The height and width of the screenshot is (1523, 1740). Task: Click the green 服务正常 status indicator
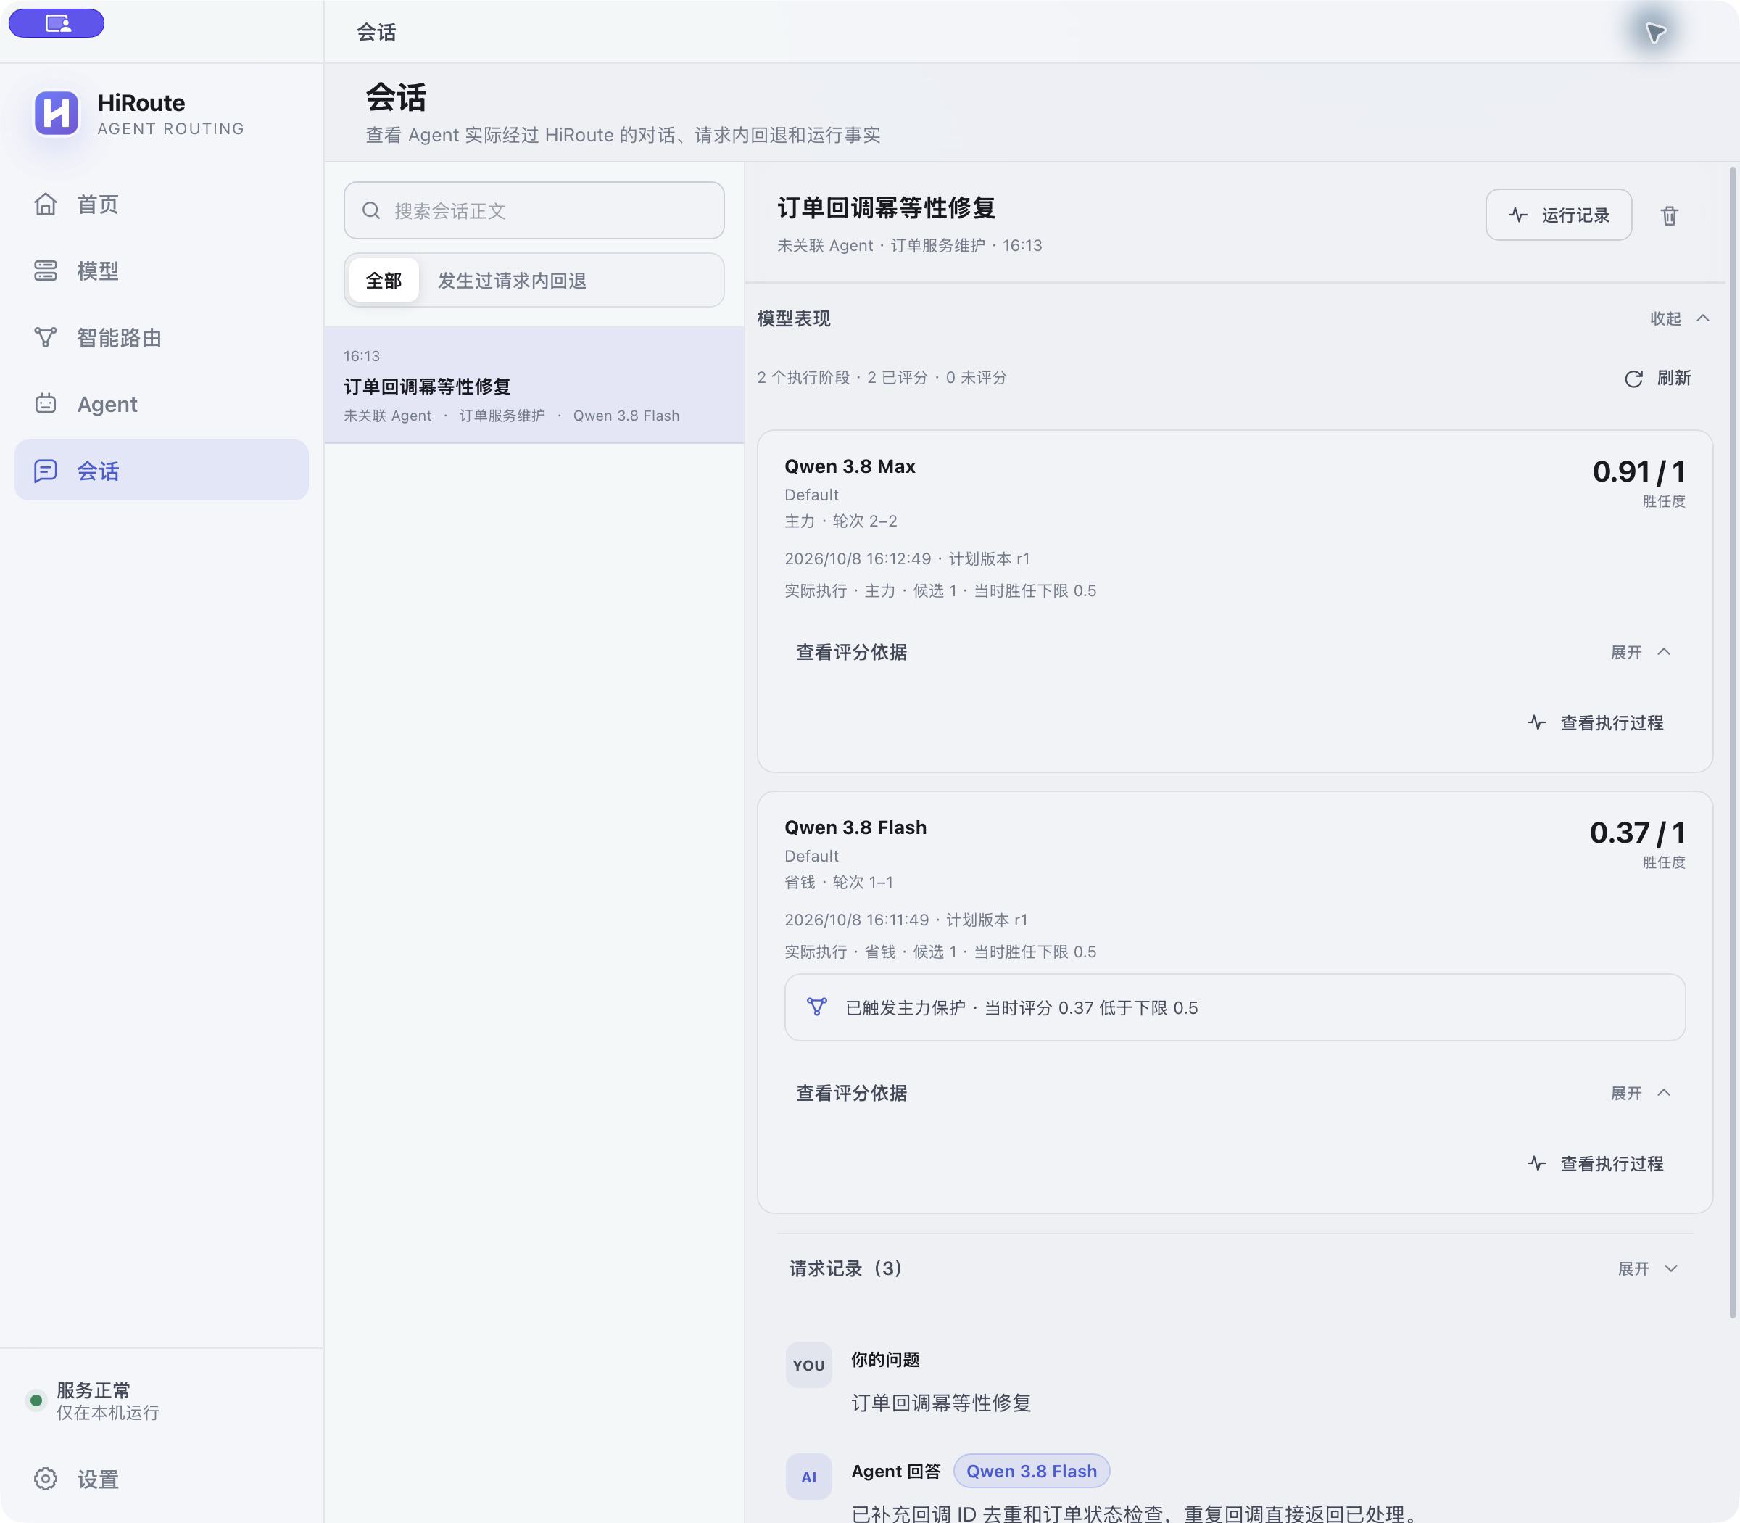36,1400
